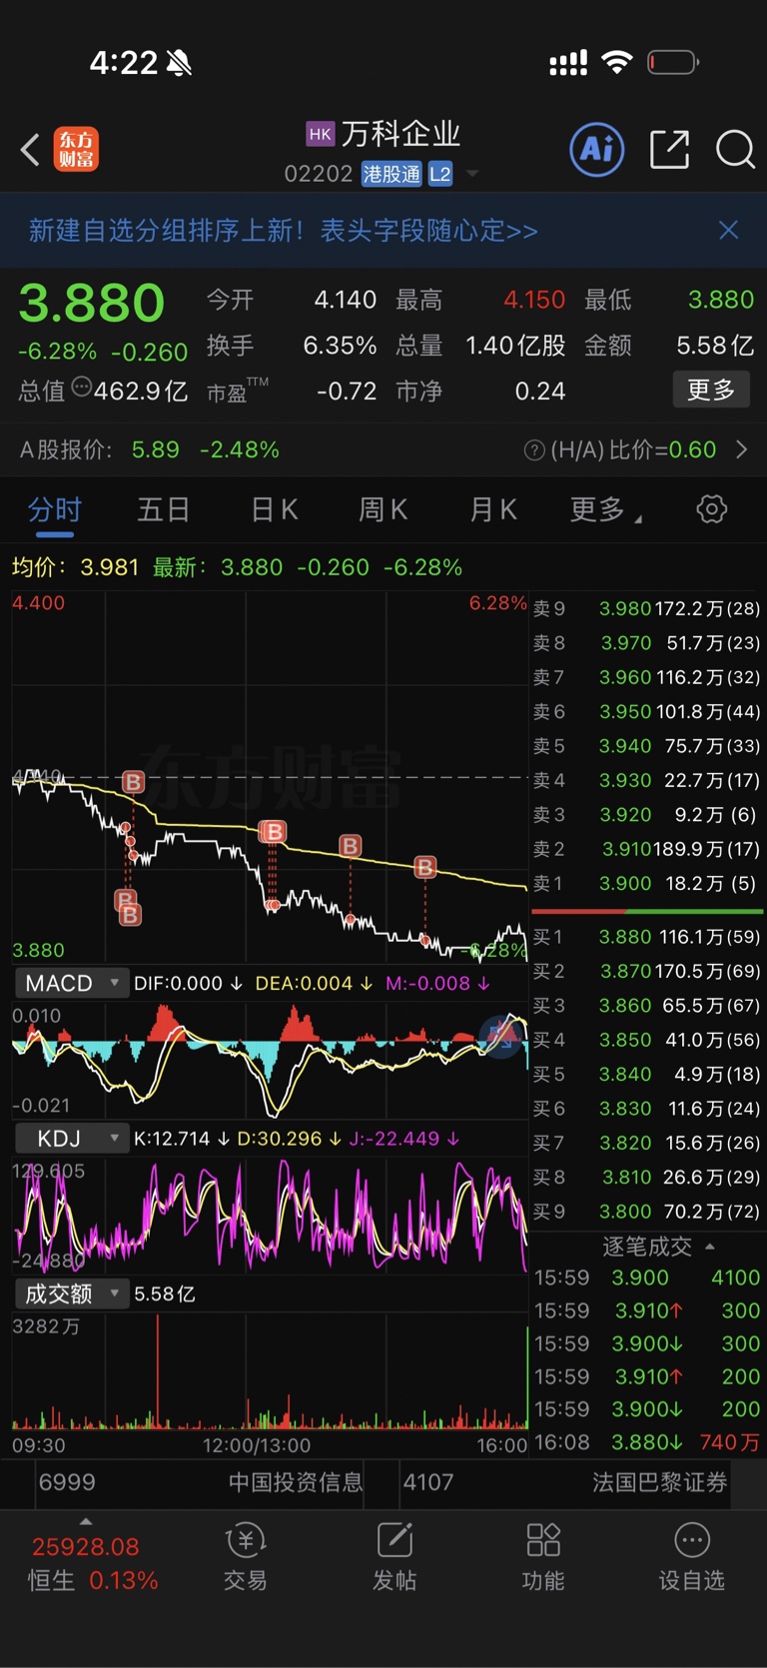767x1668 pixels.
Task: Tap the 16:08 trade row 740万
Action: pyautogui.click(x=647, y=1442)
